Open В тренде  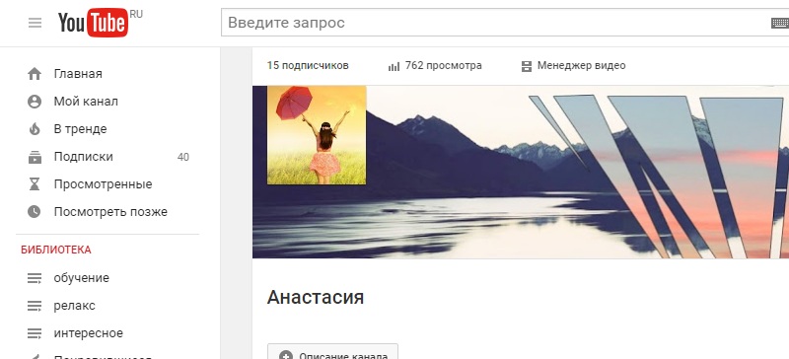point(81,129)
